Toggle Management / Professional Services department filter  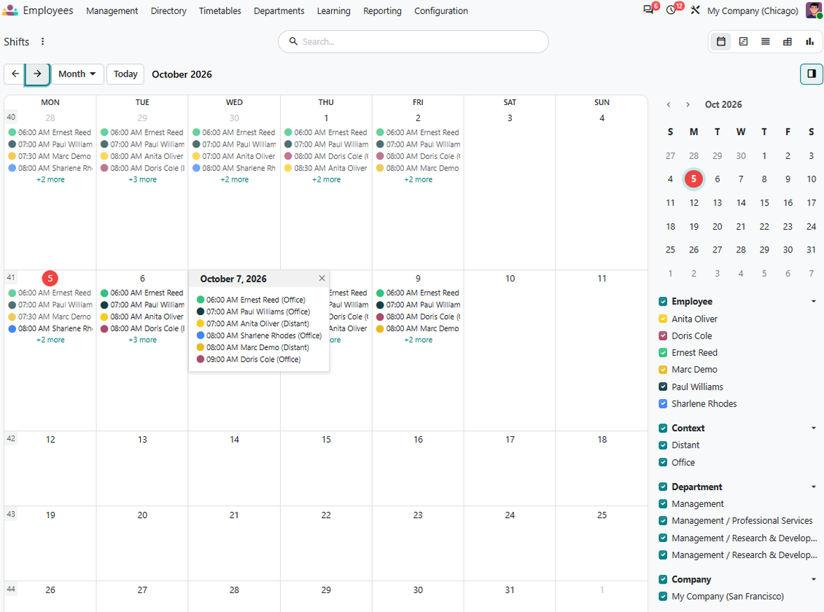pos(663,521)
